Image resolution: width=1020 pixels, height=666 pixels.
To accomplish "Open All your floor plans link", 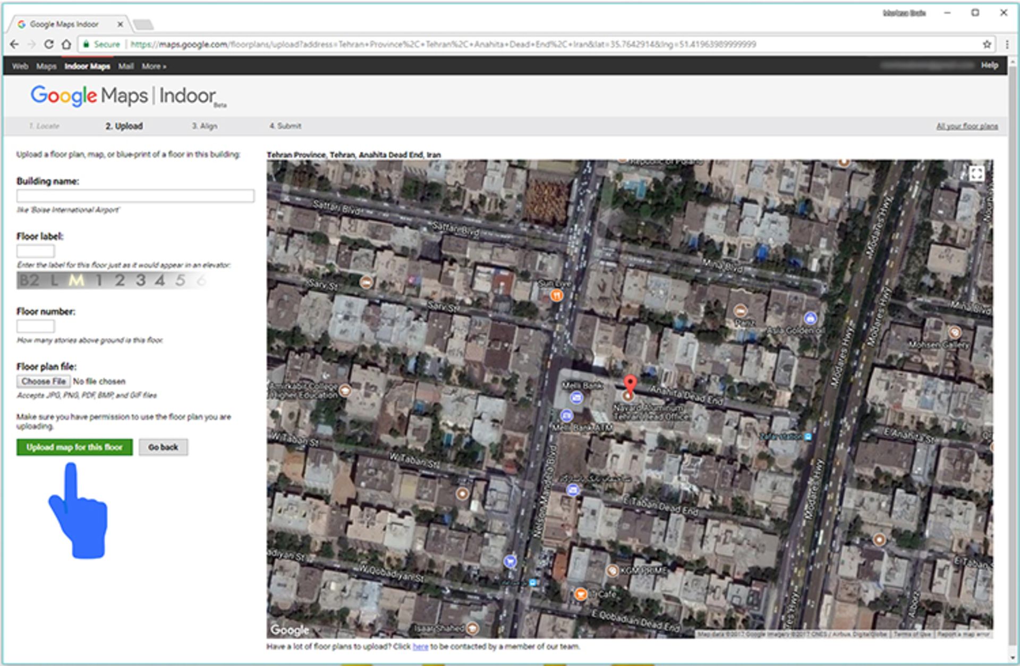I will coord(967,126).
